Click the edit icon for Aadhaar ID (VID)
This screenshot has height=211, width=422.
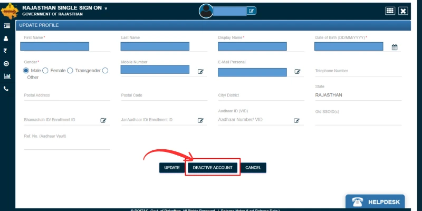298,120
